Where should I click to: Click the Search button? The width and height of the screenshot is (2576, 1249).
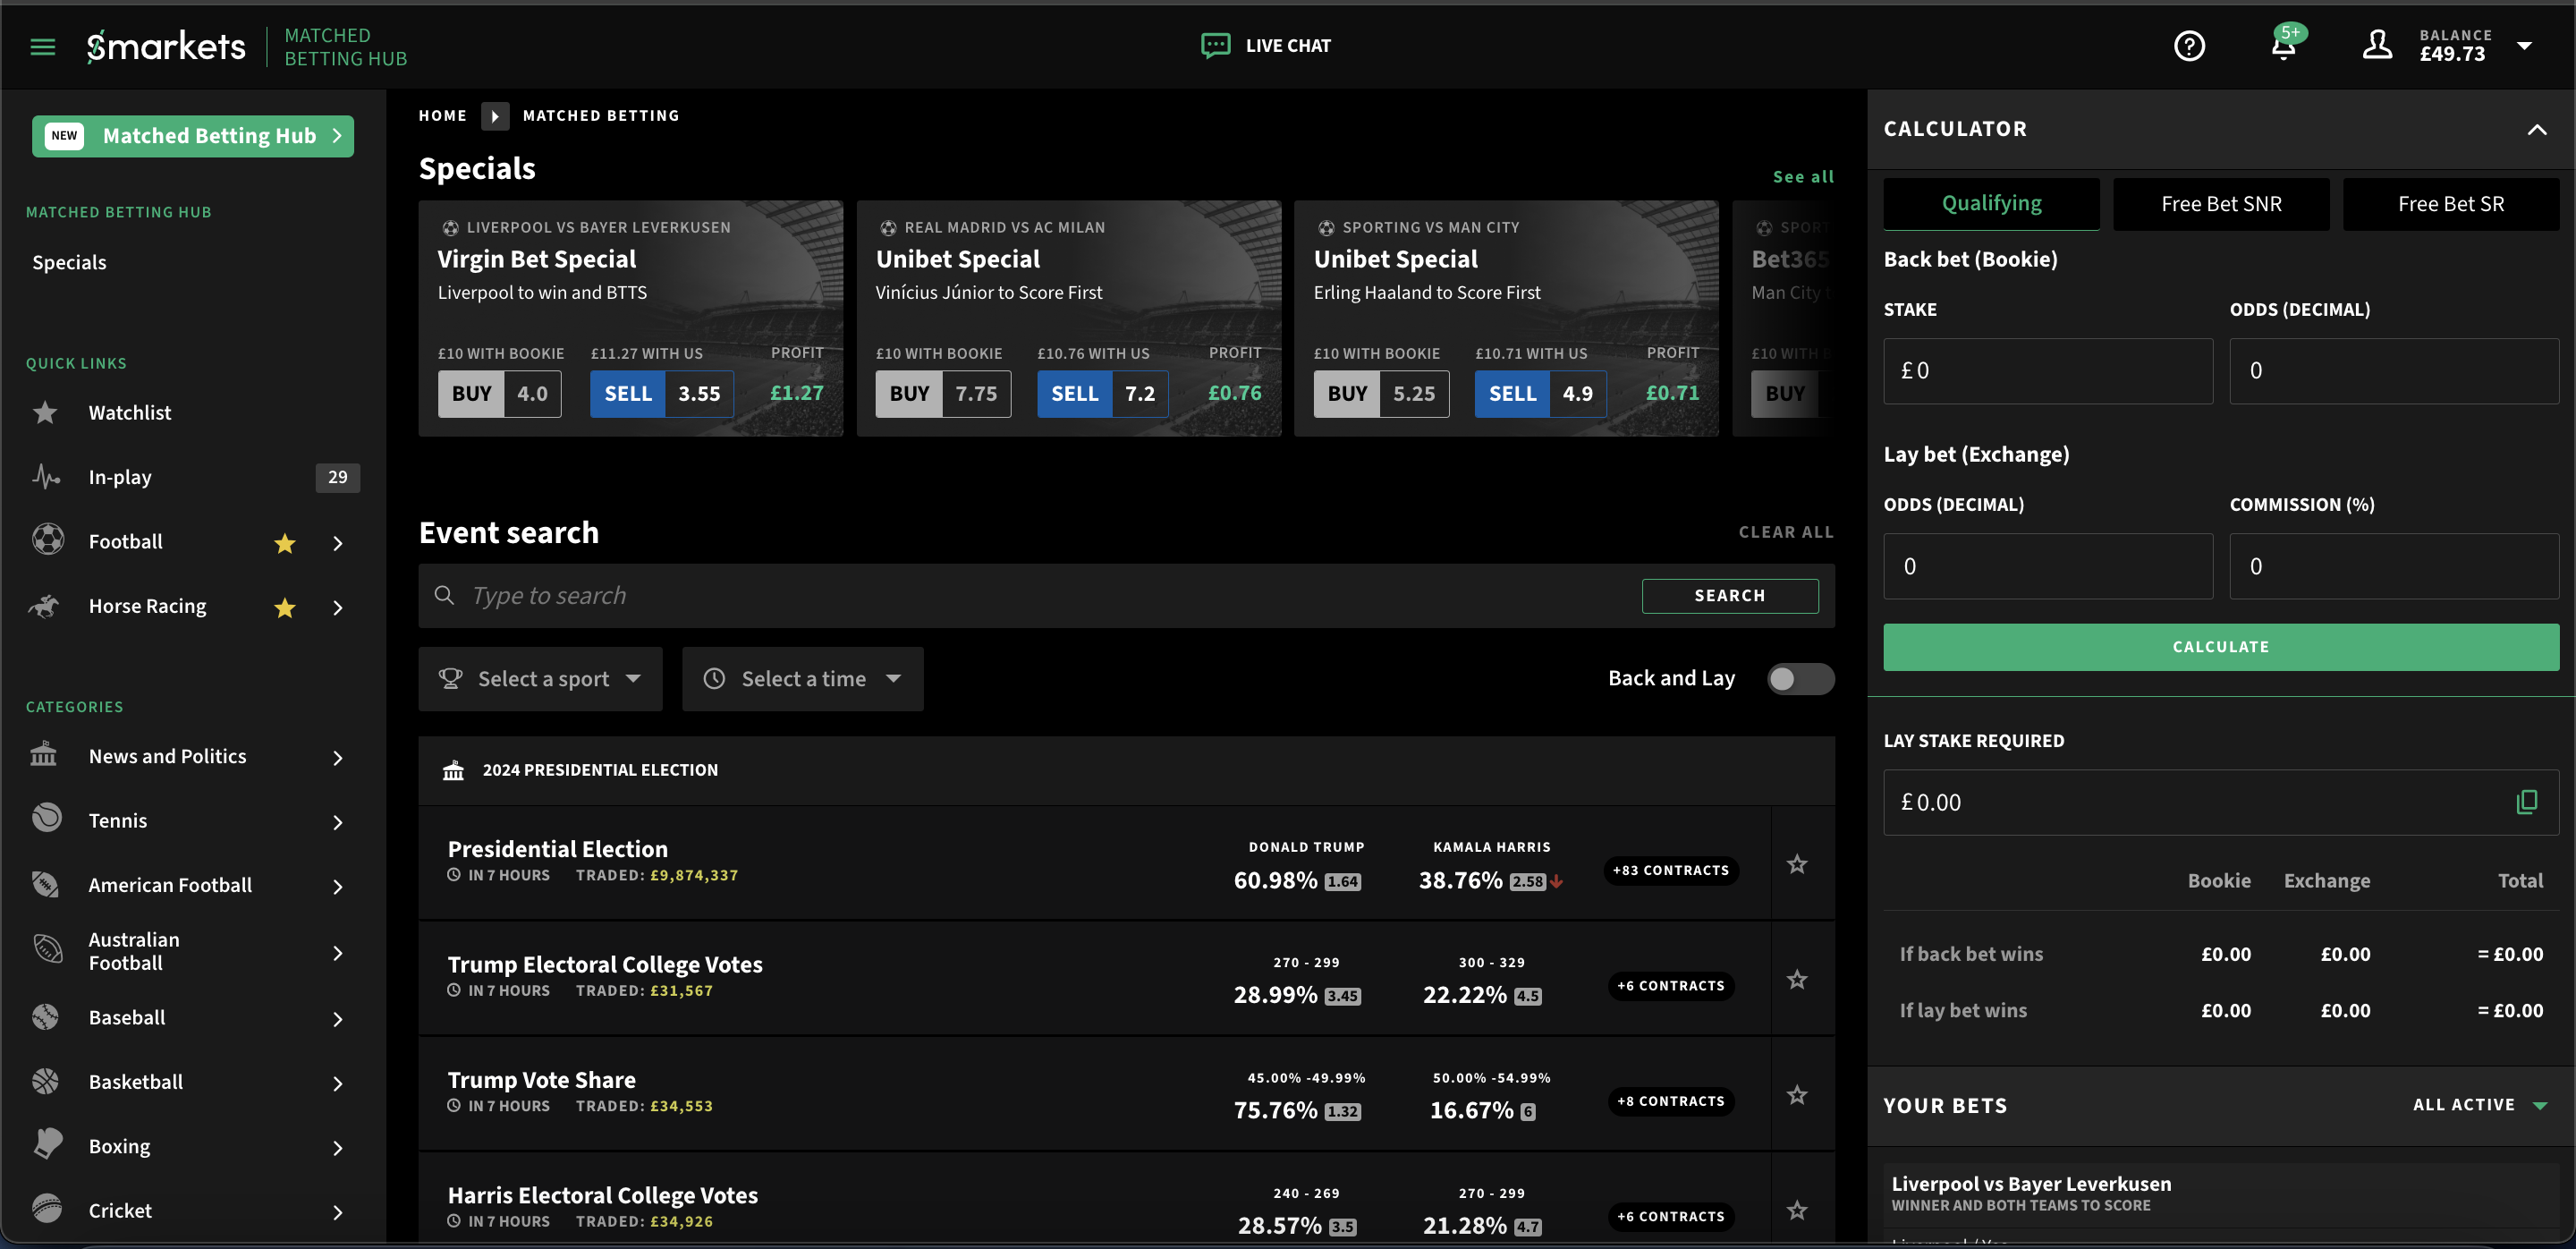(x=1729, y=596)
